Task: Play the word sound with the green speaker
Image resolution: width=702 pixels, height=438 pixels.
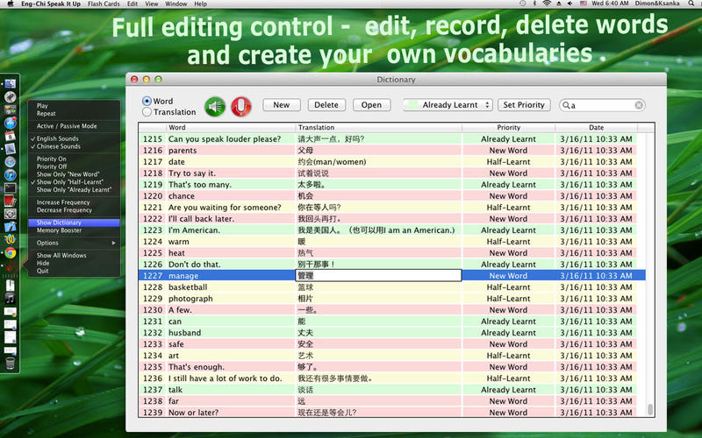Action: 215,106
